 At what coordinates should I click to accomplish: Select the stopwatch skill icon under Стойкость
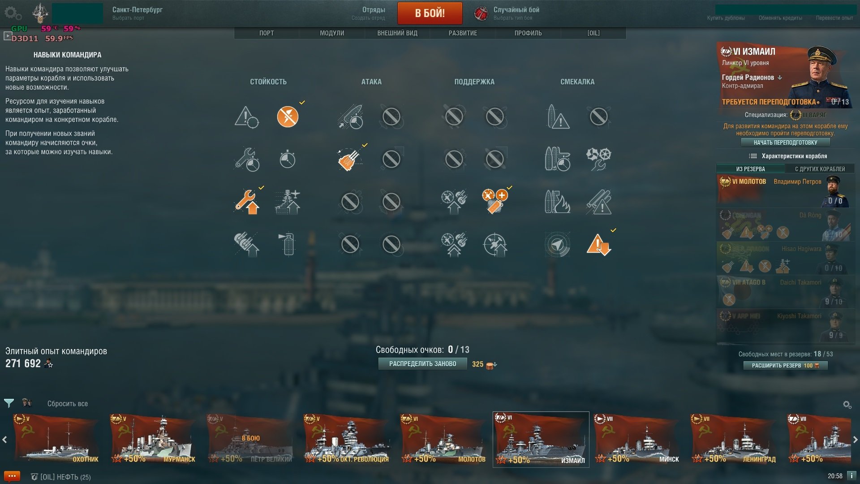coord(288,159)
